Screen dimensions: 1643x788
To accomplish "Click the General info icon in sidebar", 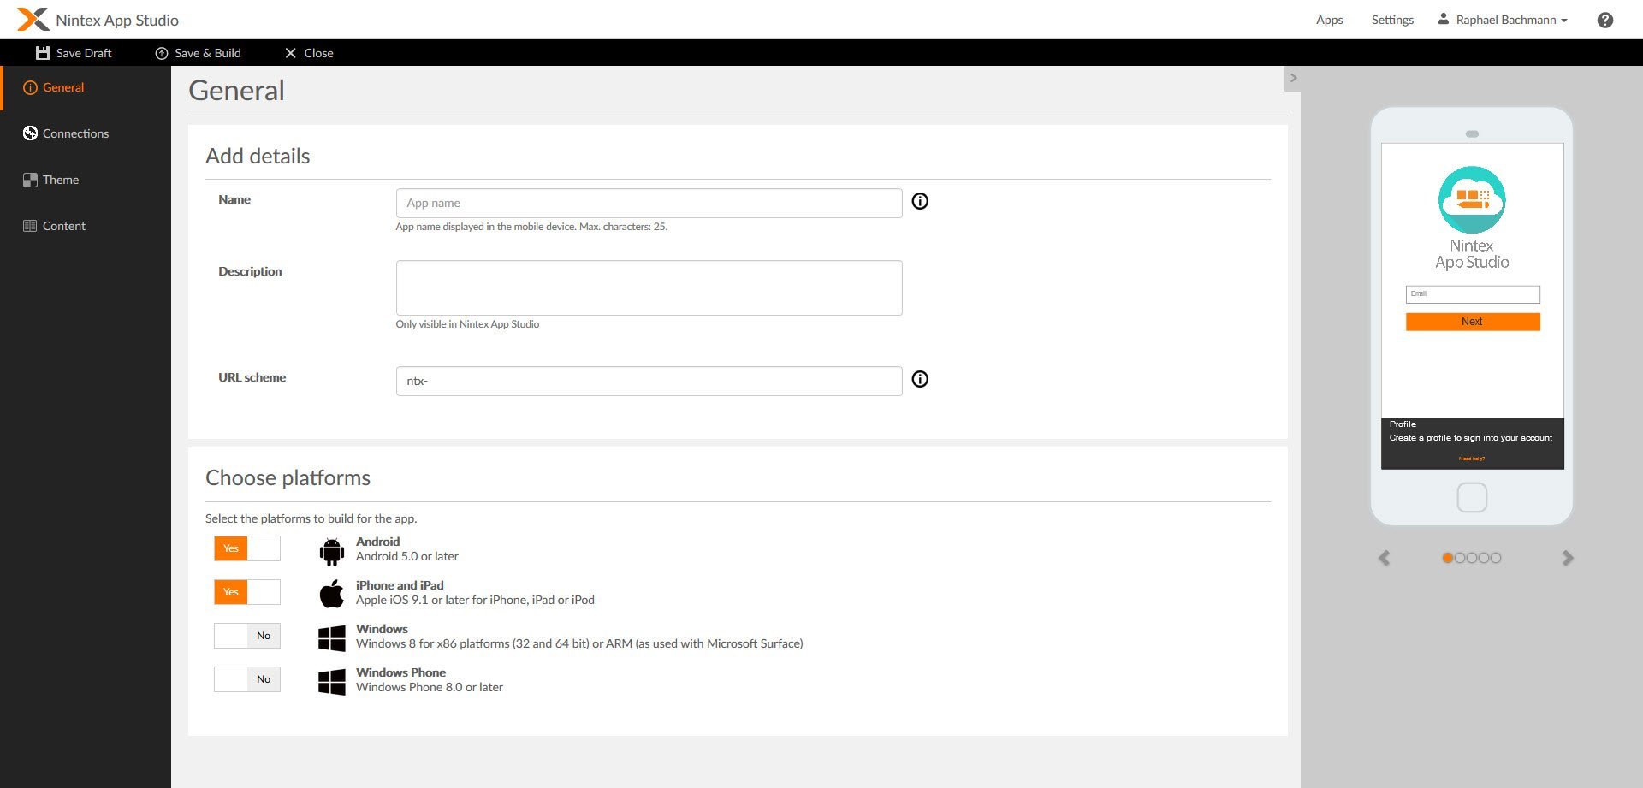I will pyautogui.click(x=30, y=87).
